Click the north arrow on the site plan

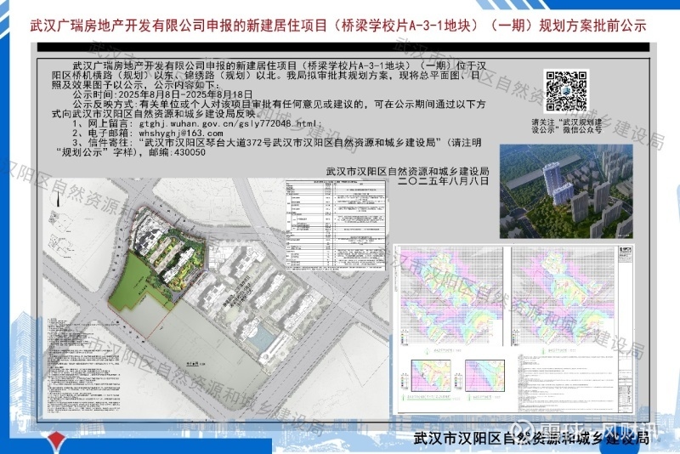(57, 200)
